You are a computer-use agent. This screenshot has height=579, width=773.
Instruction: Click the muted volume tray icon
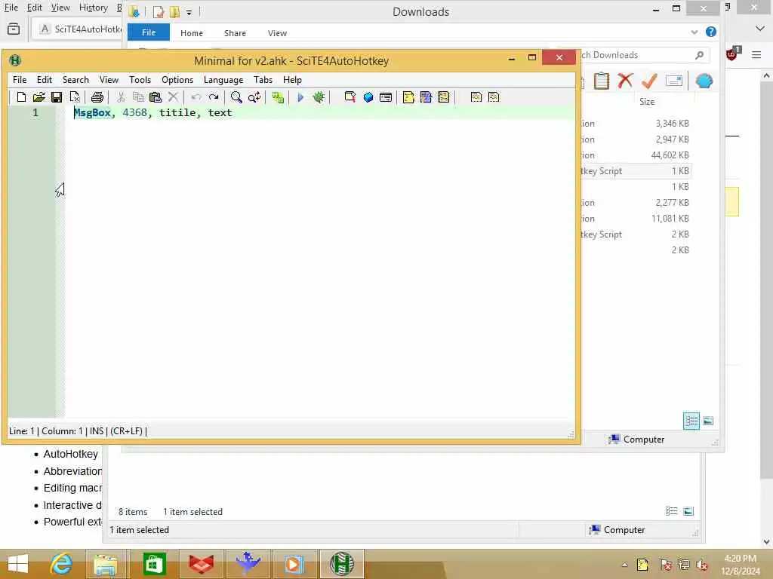pos(701,565)
